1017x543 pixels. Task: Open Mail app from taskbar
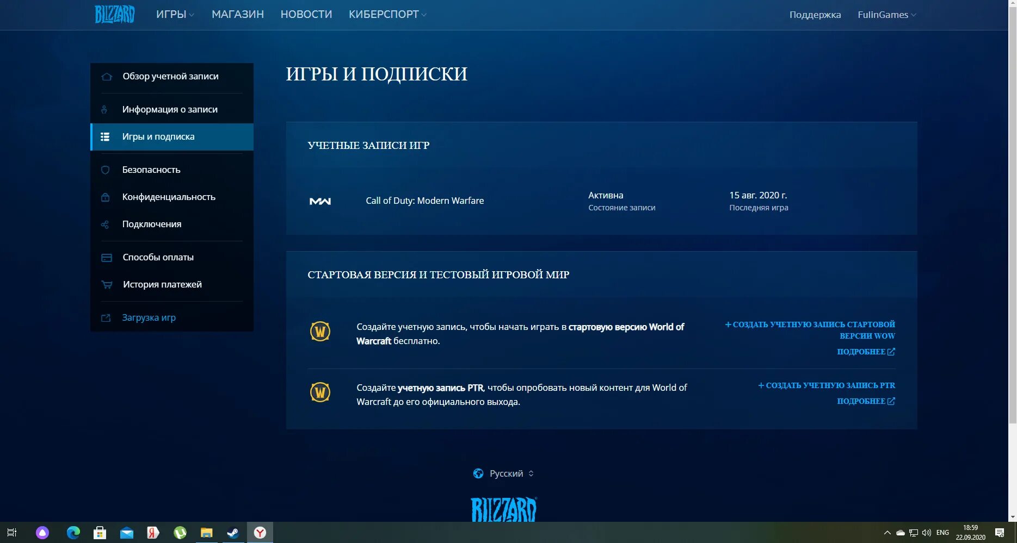coord(126,533)
